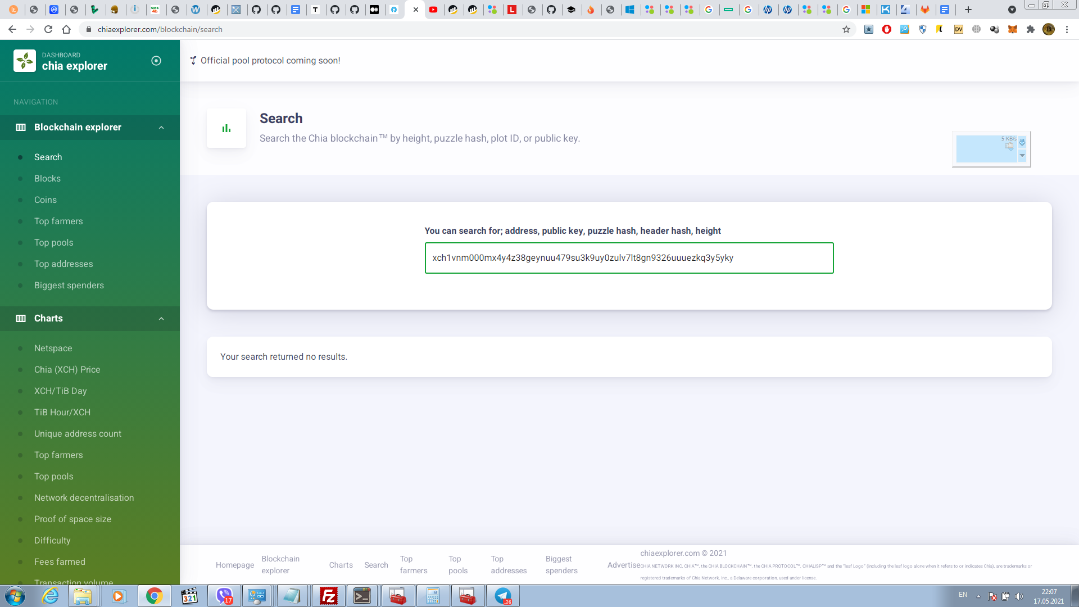Open the Netspace chart
The height and width of the screenshot is (607, 1079).
coord(53,348)
